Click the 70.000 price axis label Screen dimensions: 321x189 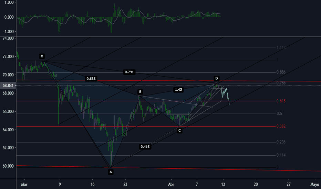8,75
